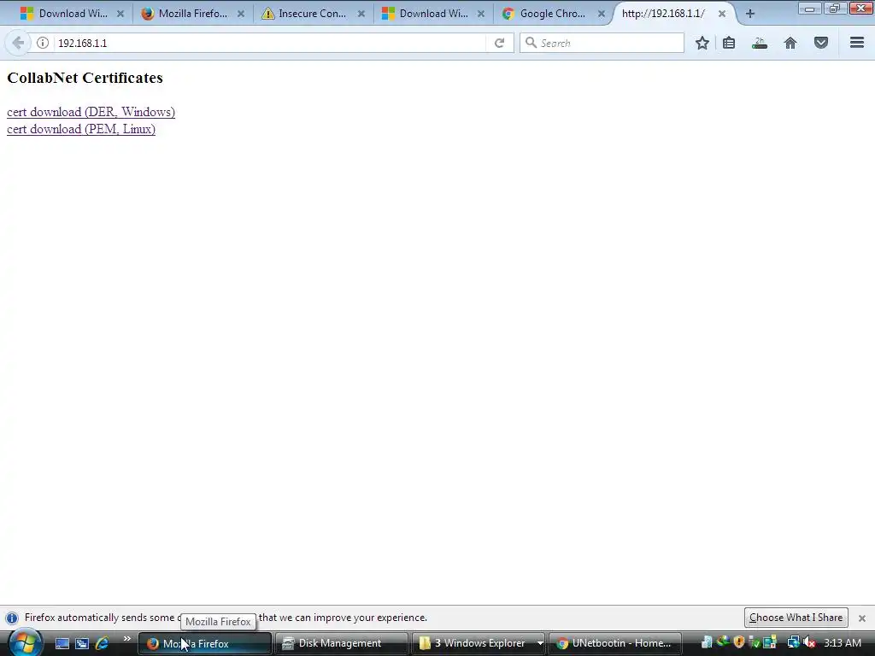Click the info icon in the notification bar
The width and height of the screenshot is (875, 656).
coord(12,618)
